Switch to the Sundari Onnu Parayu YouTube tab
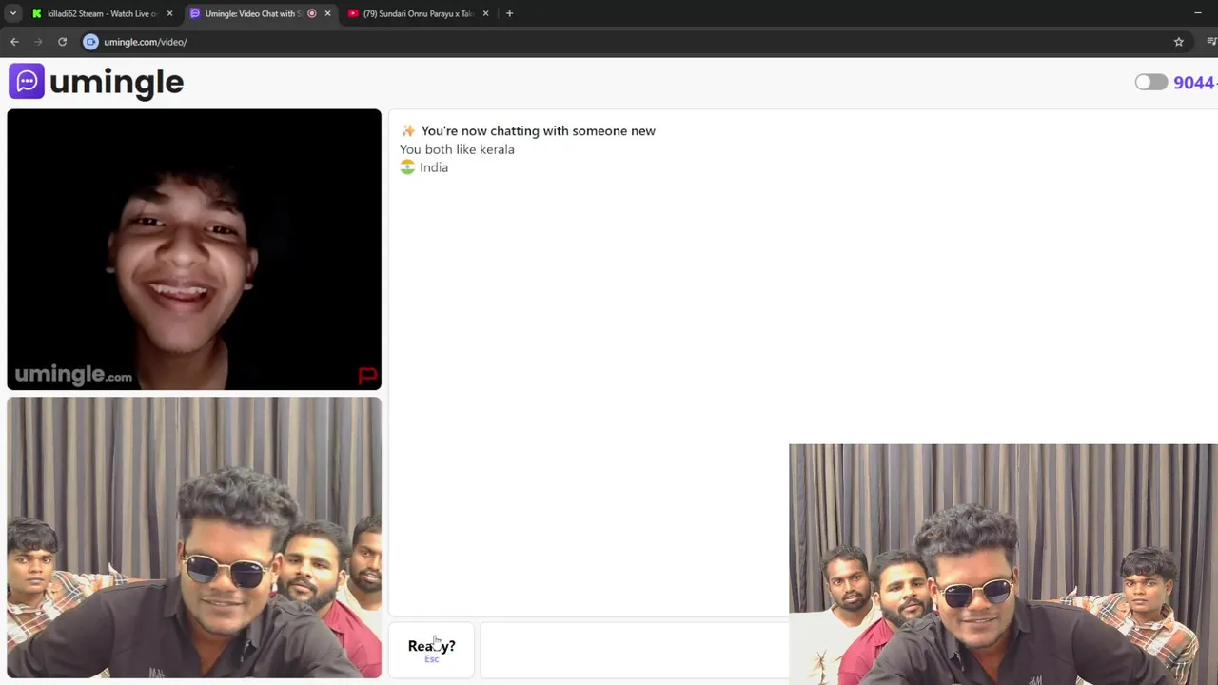1218x685 pixels. click(x=417, y=13)
